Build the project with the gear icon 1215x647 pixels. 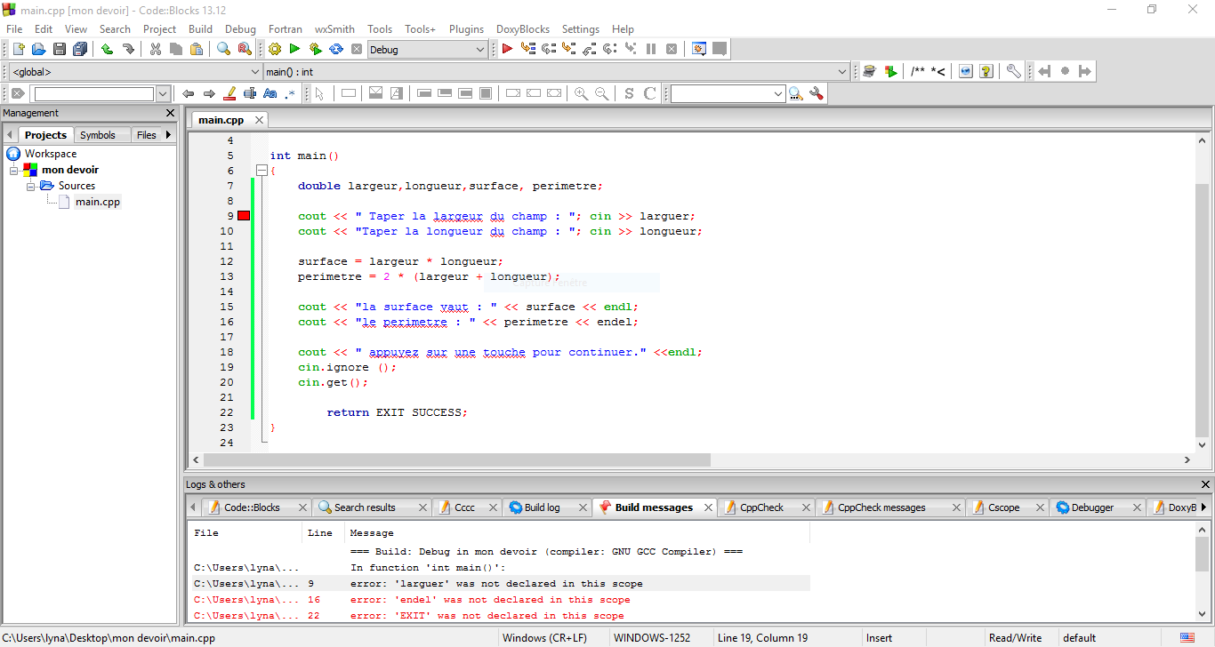275,50
